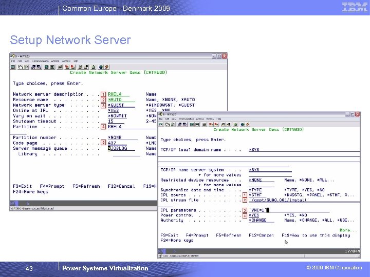Viewport: 370px width, 277px height.
Task: Click Authority field *CHANGE
Action: coord(262,220)
